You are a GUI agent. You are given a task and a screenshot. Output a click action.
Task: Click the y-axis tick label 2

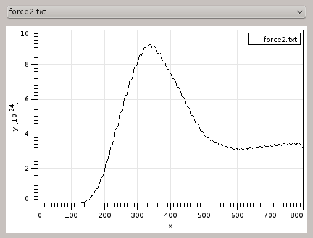tap(27, 168)
